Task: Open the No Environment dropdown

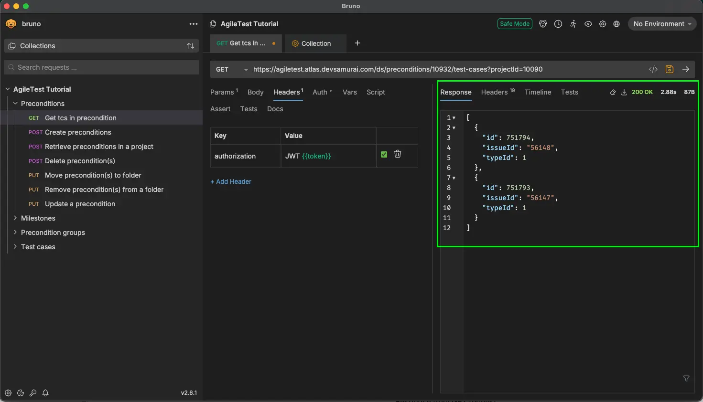Action: click(662, 24)
